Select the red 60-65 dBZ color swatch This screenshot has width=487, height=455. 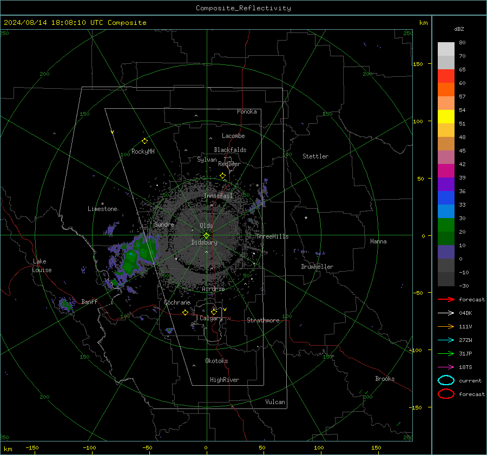[446, 76]
